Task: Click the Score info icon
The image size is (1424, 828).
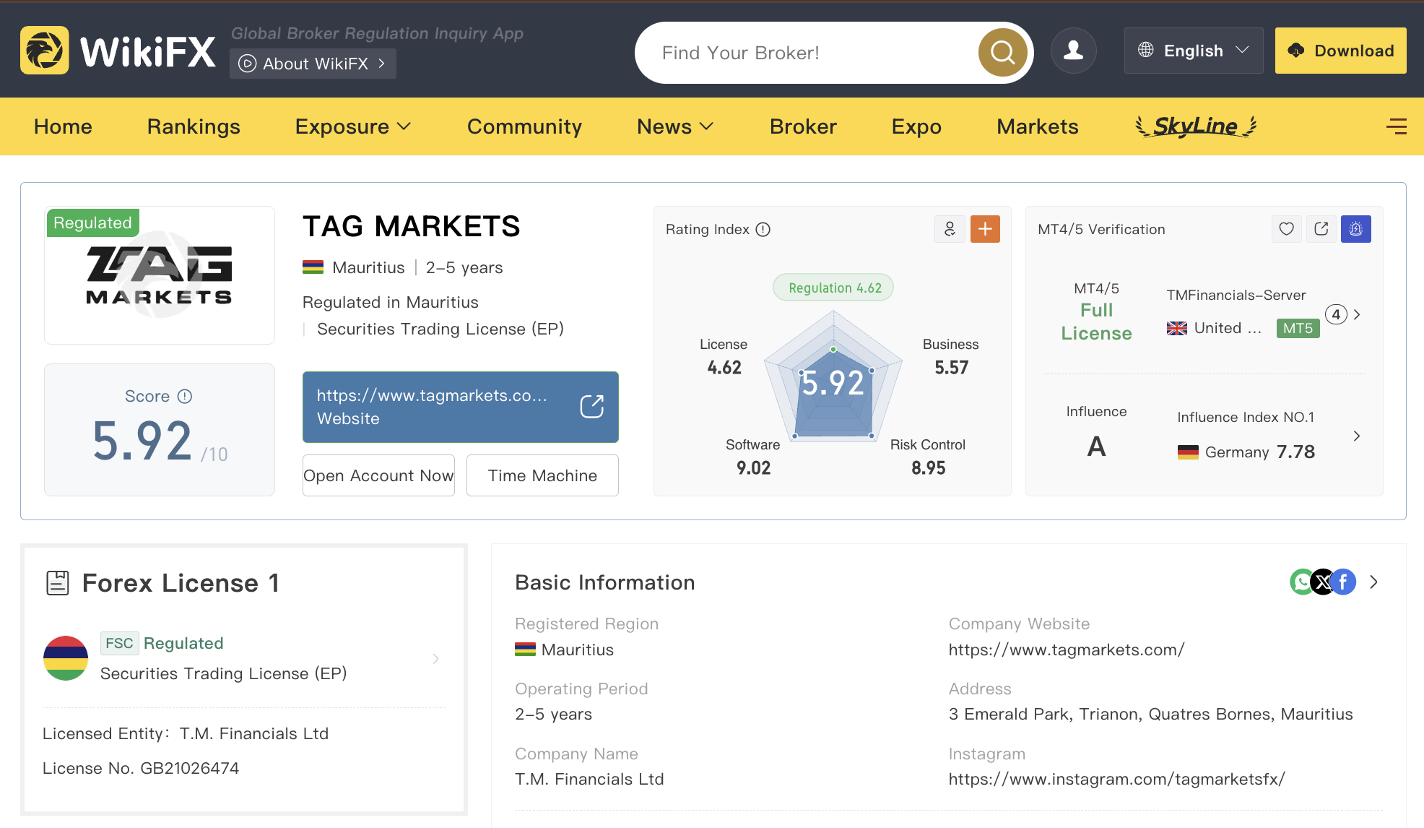Action: [185, 396]
